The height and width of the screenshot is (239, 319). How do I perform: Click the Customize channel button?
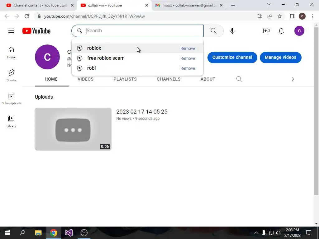coord(232,57)
